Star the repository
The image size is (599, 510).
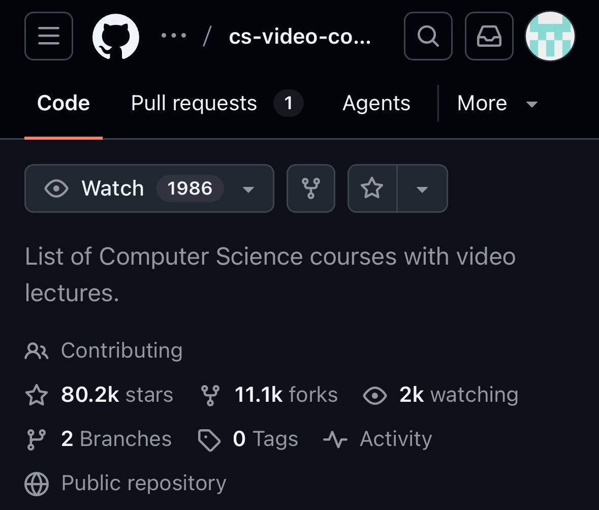372,188
